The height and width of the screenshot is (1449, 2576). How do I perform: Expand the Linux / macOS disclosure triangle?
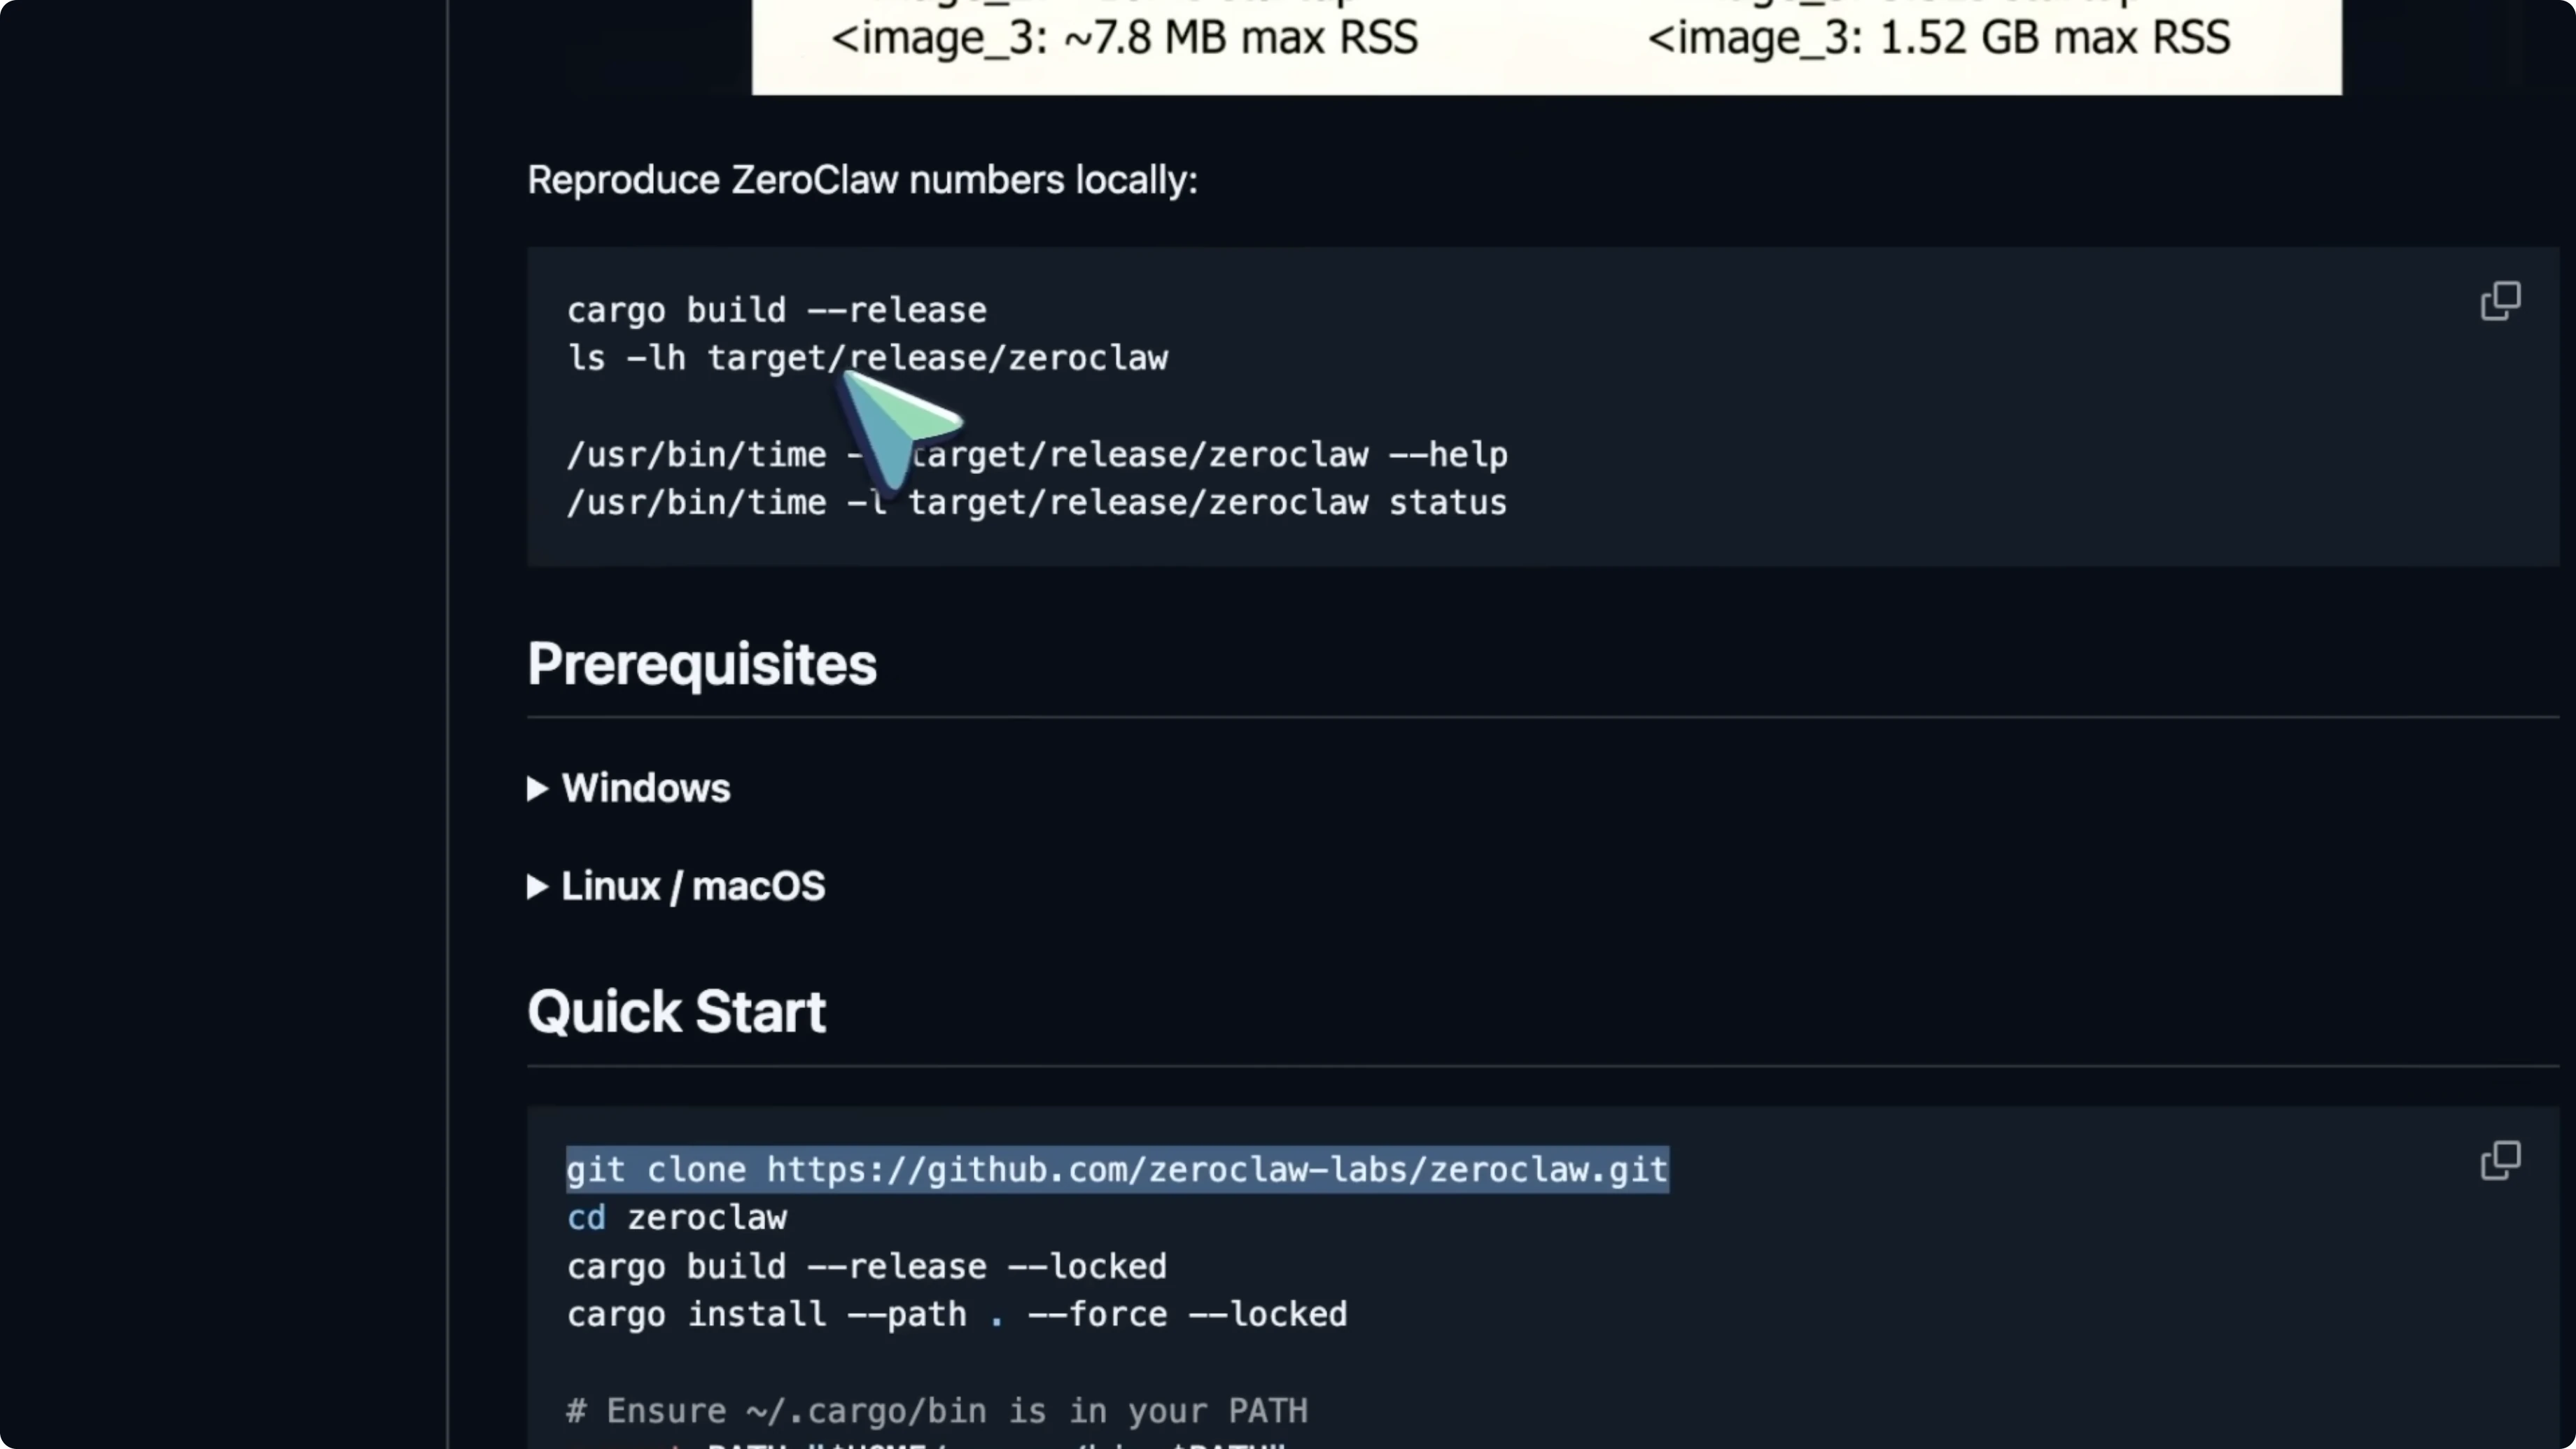[538, 887]
